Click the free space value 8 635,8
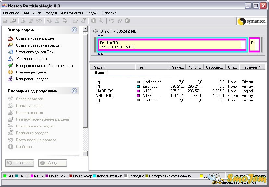Image resolution: width=269 pixels, height=187 pixels. [x=218, y=91]
